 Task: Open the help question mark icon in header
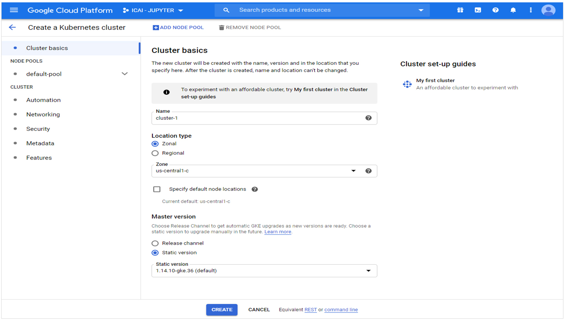pos(496,10)
